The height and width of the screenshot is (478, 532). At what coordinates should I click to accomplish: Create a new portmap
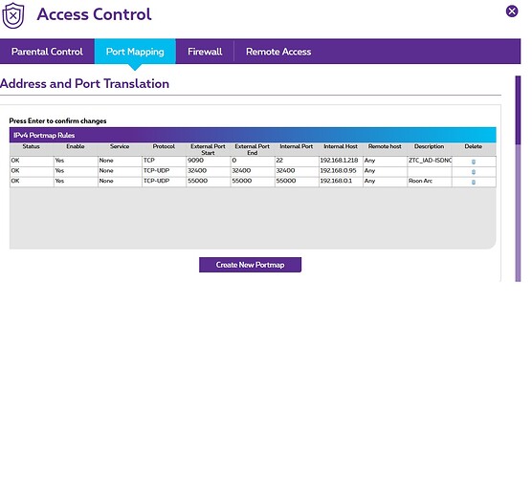point(250,265)
